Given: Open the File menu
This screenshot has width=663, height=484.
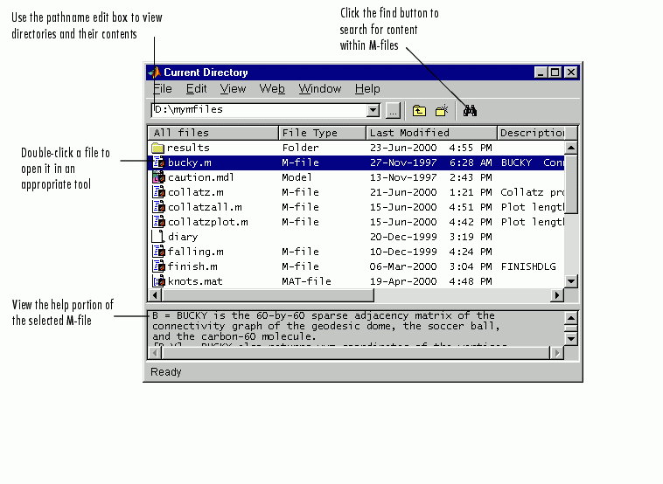Looking at the screenshot, I should 163,89.
